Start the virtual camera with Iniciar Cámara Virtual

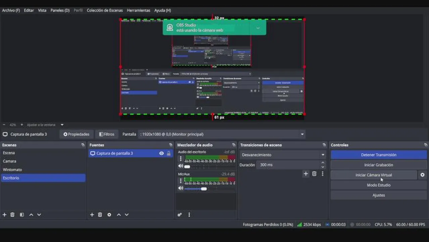(x=374, y=175)
